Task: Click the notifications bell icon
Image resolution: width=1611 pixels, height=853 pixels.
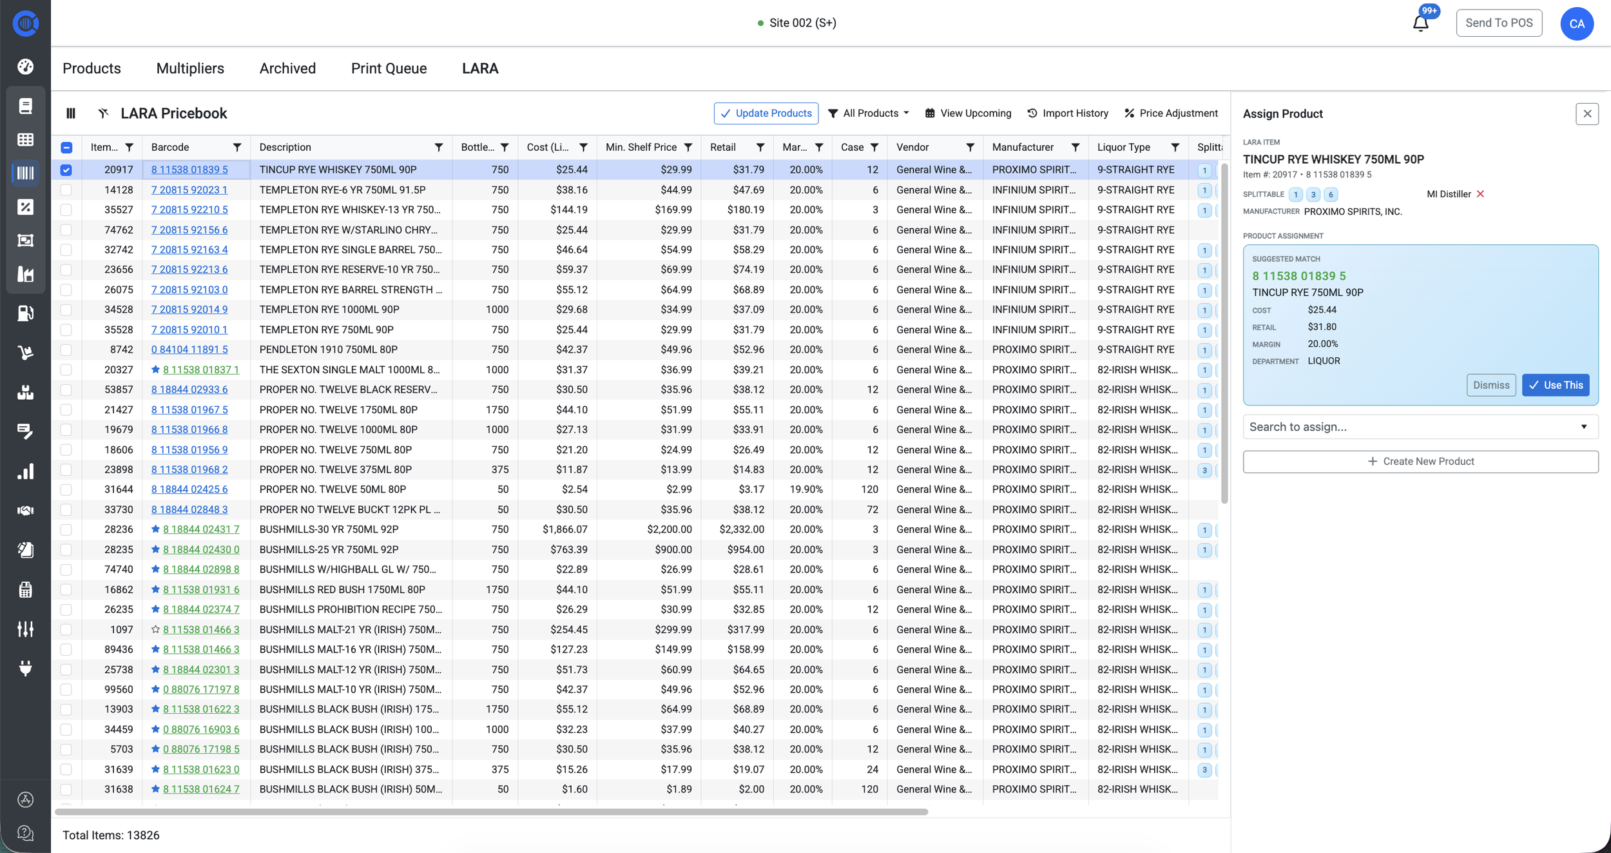Action: click(1420, 23)
